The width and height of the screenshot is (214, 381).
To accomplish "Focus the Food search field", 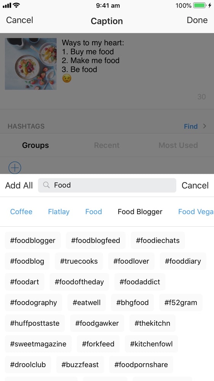I will (x=107, y=185).
